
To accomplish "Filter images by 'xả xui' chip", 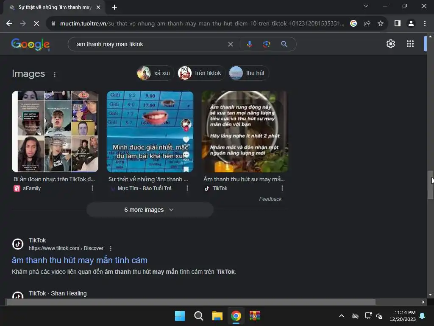I will tap(155, 73).
